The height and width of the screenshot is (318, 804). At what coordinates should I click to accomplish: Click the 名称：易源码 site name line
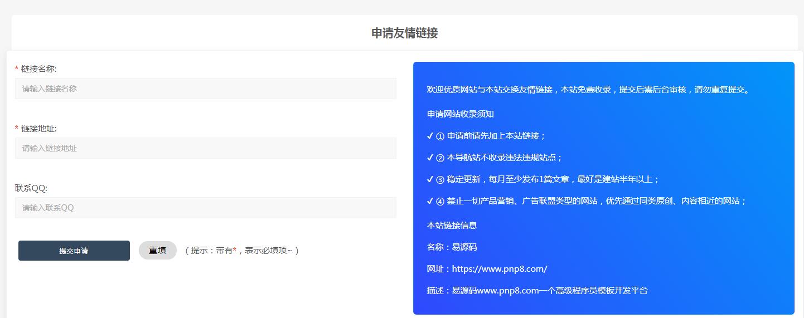[x=452, y=247]
